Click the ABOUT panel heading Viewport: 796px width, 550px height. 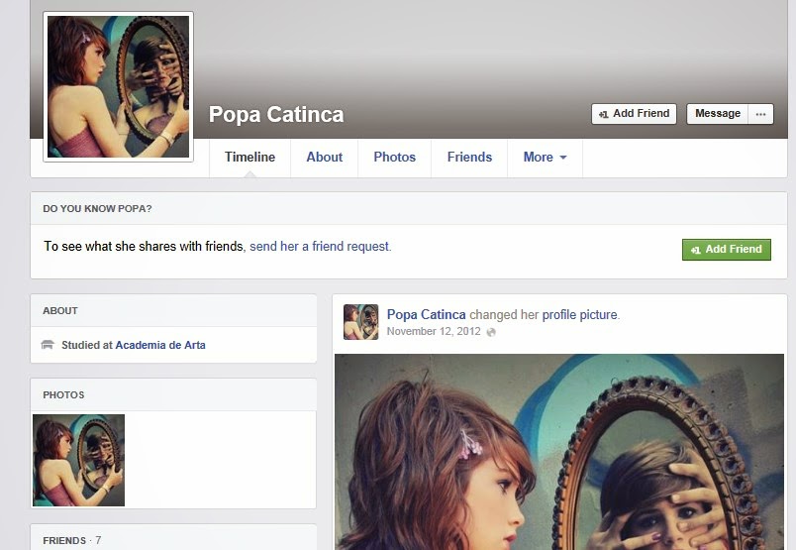click(60, 310)
